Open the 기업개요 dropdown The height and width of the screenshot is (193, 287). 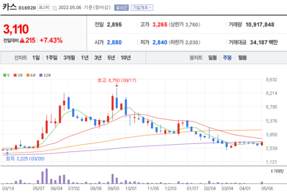click(x=142, y=8)
